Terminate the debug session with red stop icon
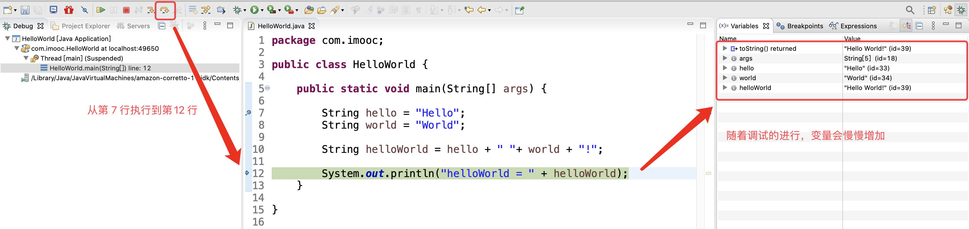969x229 pixels. pyautogui.click(x=126, y=10)
